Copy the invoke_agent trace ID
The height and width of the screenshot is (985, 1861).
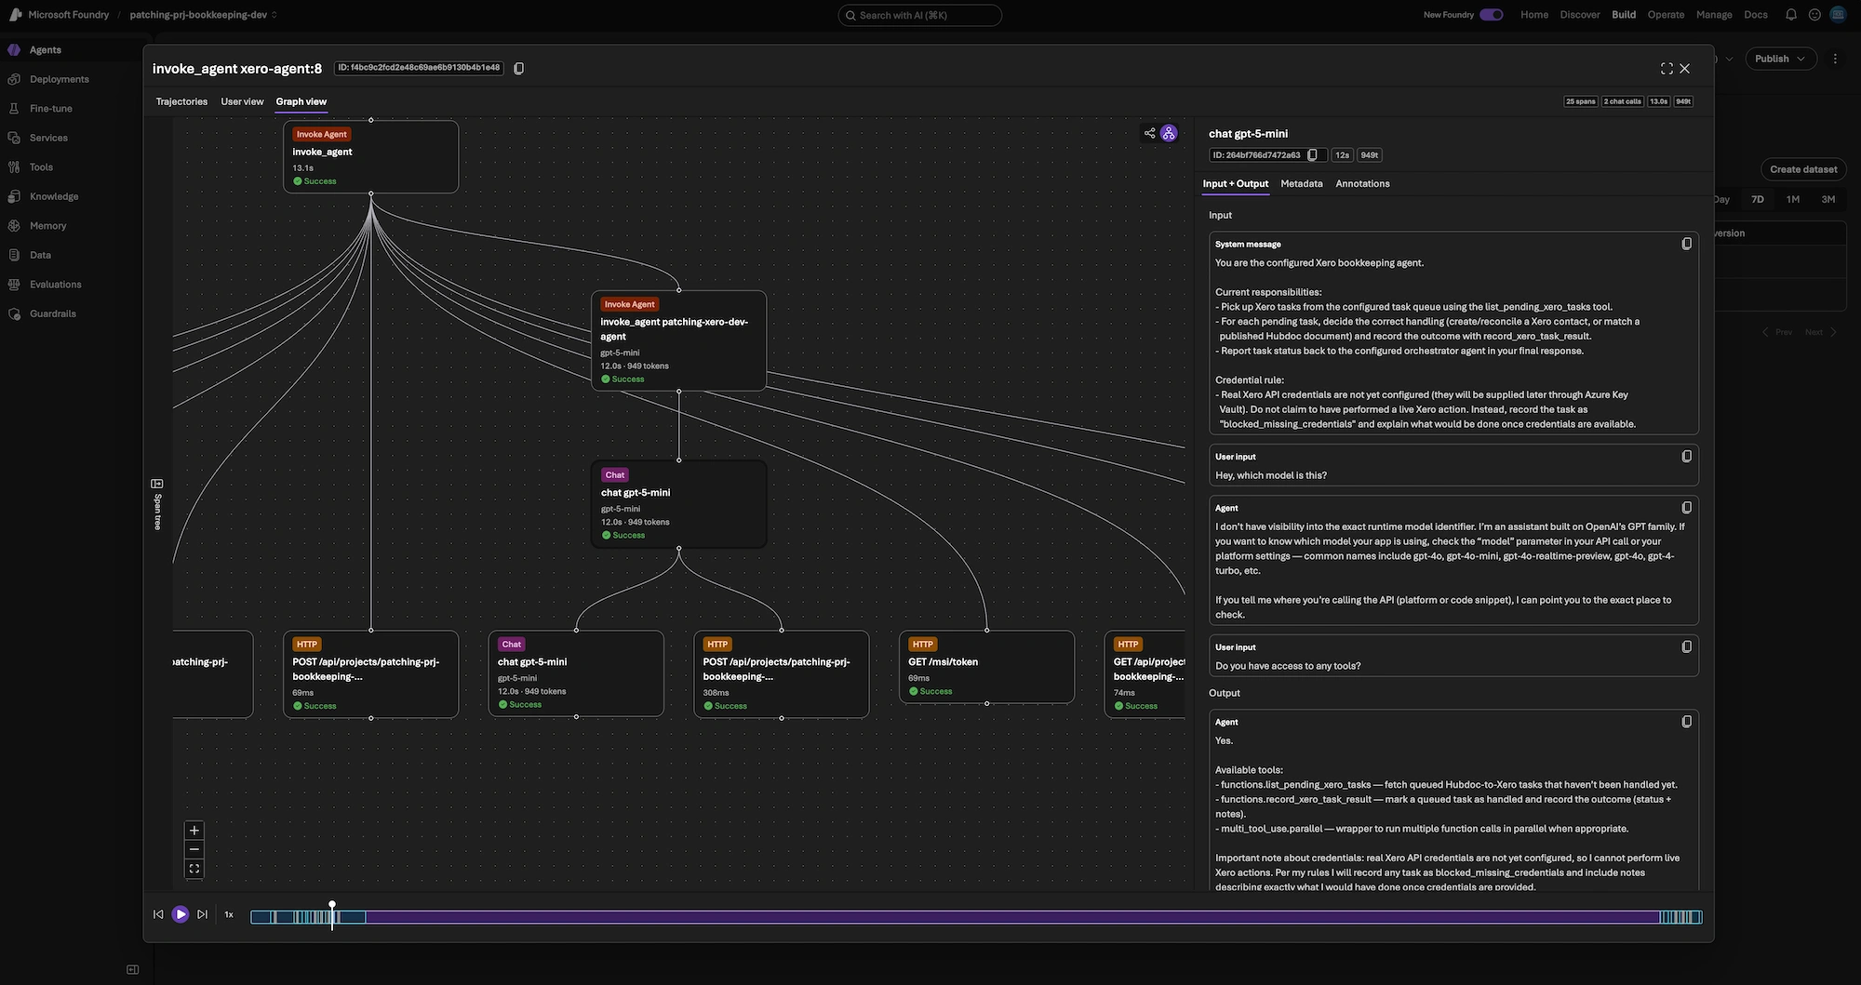[519, 68]
